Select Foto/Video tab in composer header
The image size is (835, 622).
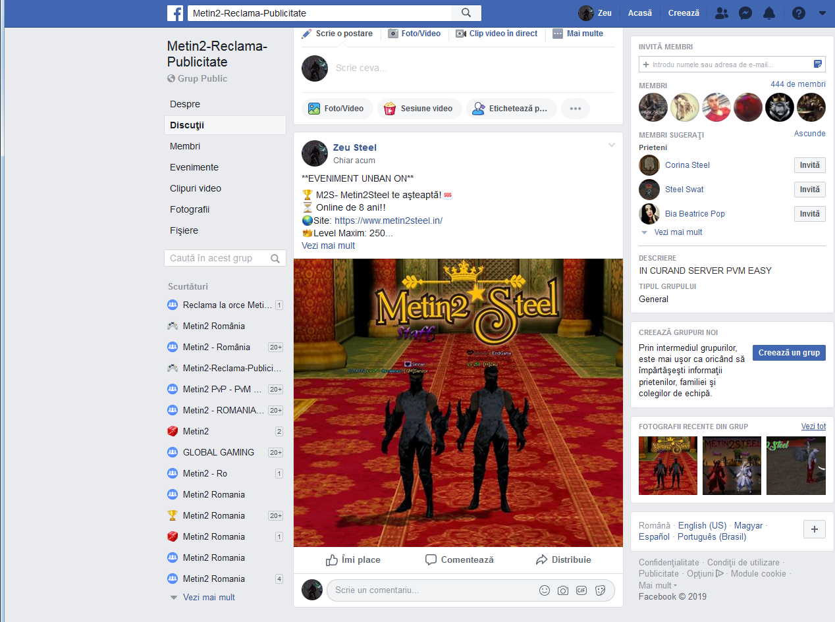point(414,34)
